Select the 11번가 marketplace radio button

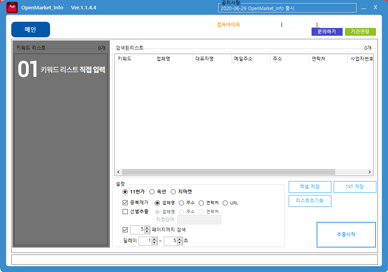[x=125, y=192]
